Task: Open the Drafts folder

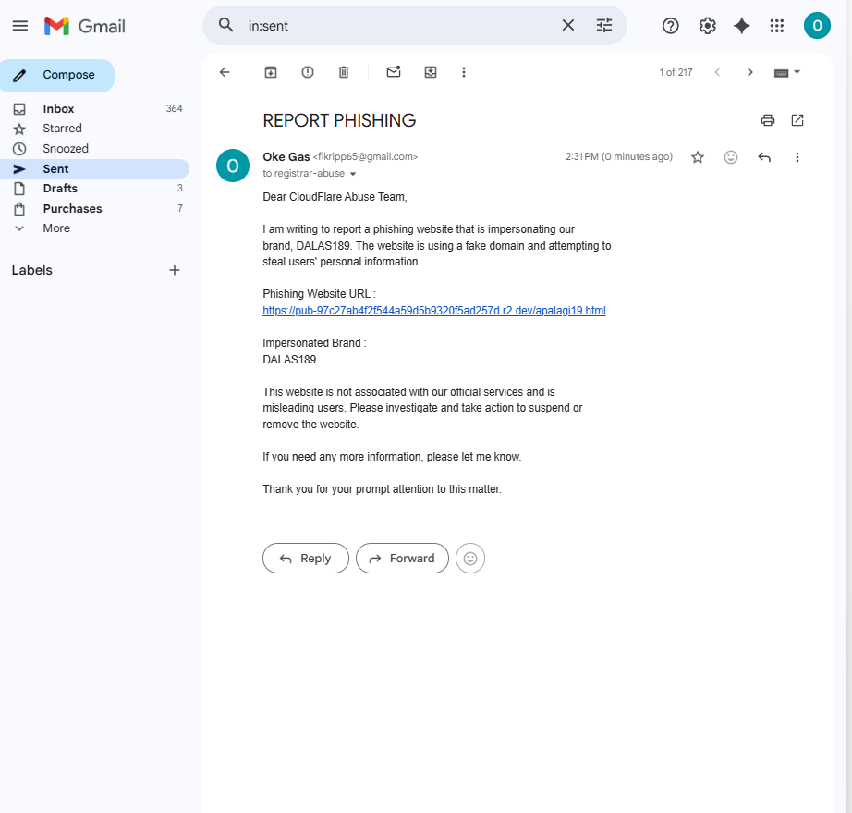Action: pos(94,188)
